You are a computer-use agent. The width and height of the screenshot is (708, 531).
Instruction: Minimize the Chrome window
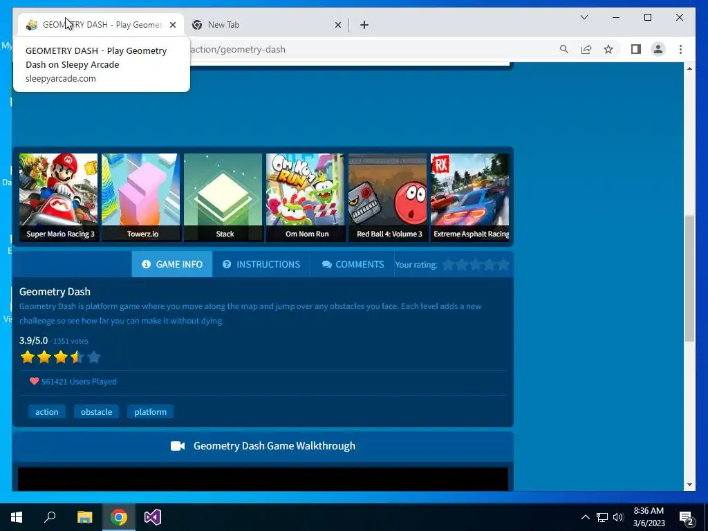tap(616, 17)
